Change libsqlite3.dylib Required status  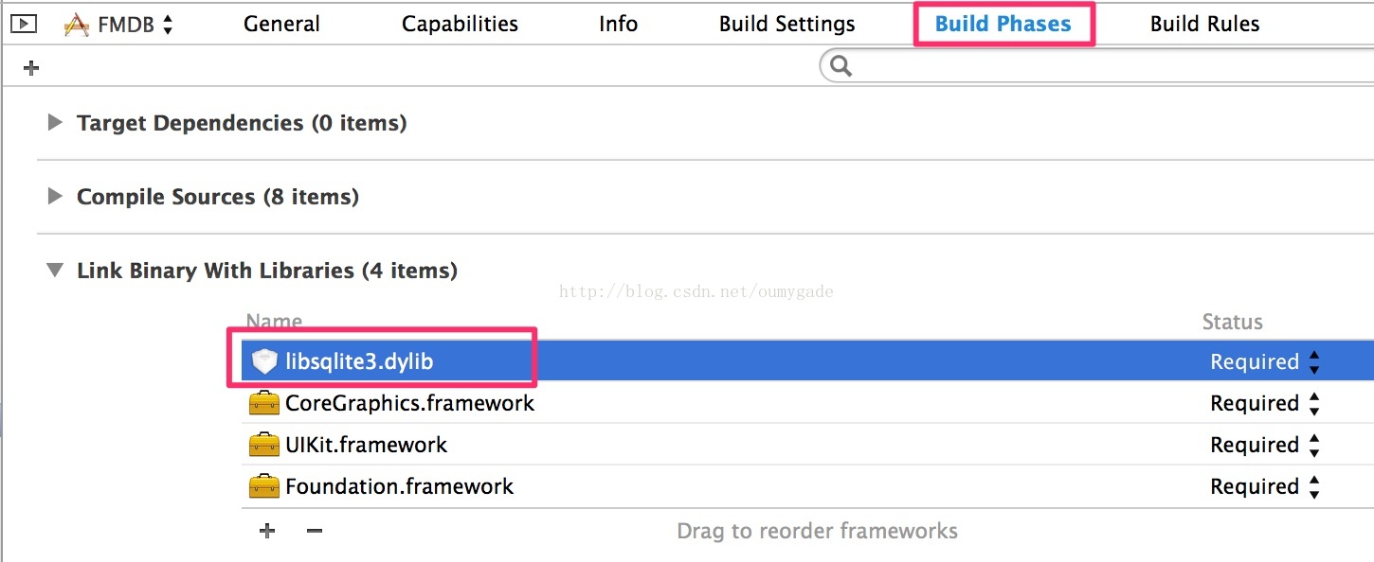pos(1265,361)
